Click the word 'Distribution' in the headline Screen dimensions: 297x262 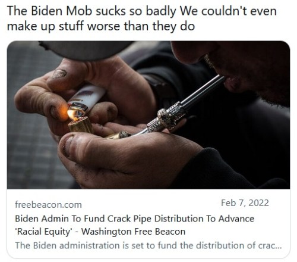[179, 219]
